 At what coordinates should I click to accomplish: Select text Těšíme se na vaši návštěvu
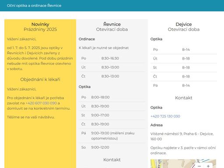tap(31, 117)
